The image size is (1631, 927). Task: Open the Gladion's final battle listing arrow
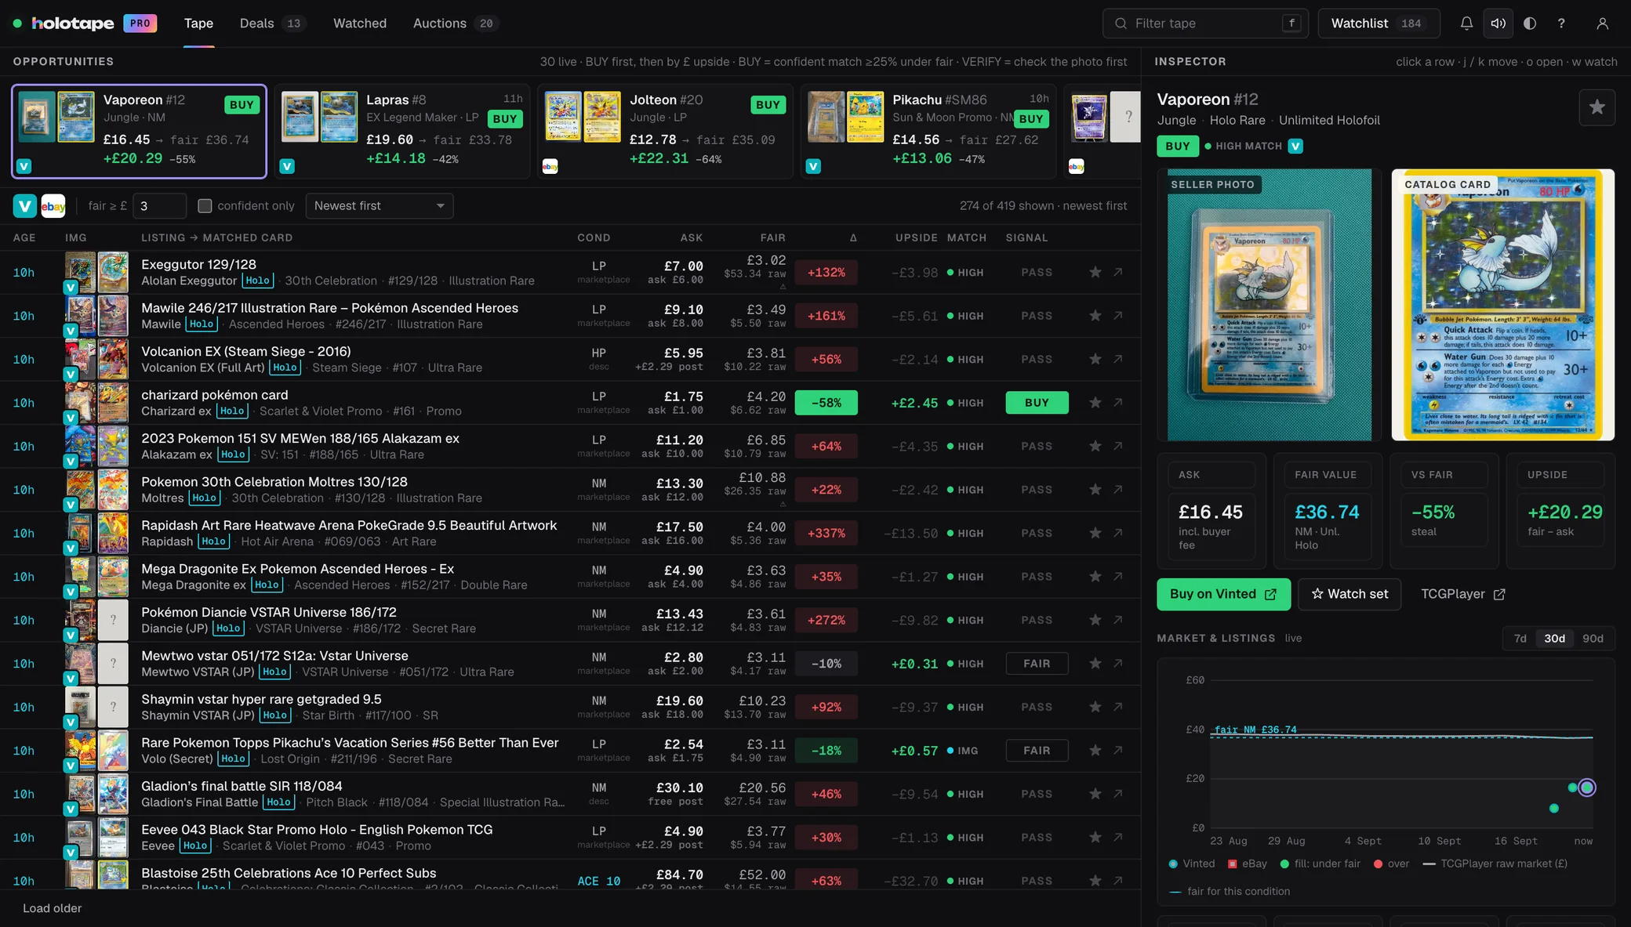click(x=1118, y=795)
